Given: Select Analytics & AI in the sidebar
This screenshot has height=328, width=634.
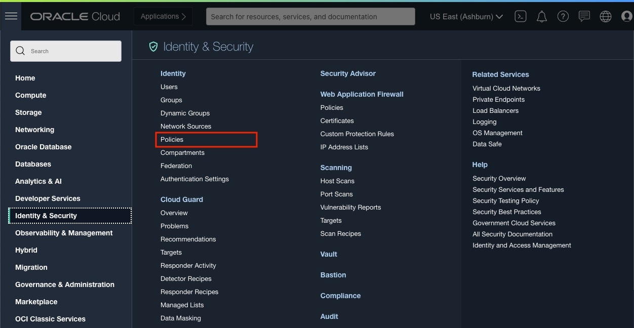Looking at the screenshot, I should [38, 181].
